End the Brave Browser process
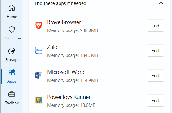This screenshot has height=113, width=172. pos(155,26)
